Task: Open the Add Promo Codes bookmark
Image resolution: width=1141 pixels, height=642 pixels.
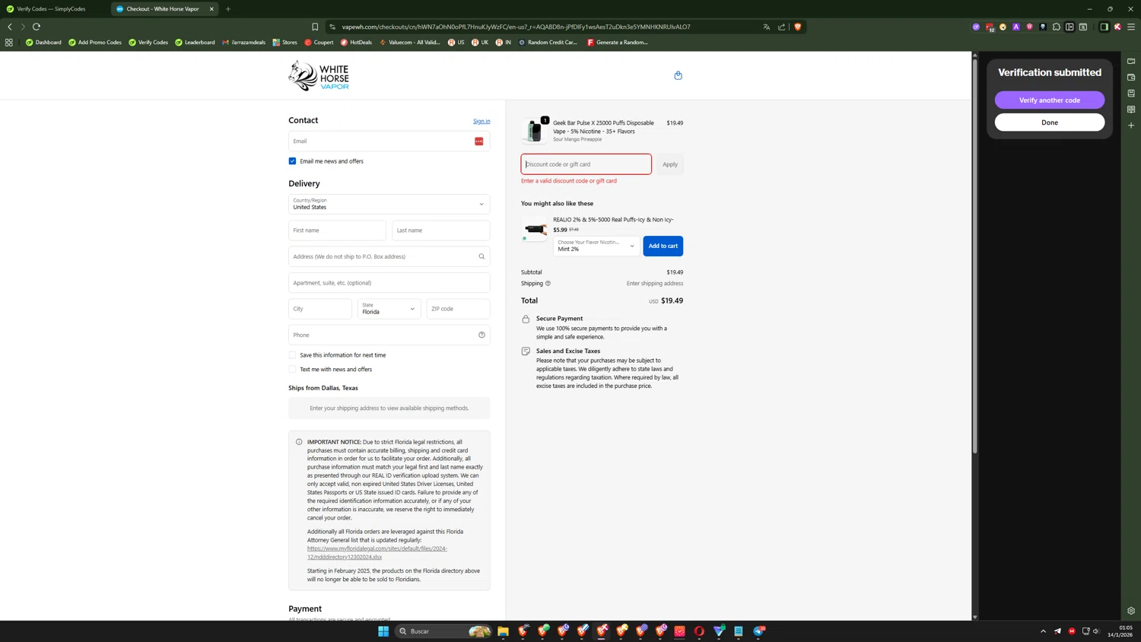Action: click(x=95, y=43)
